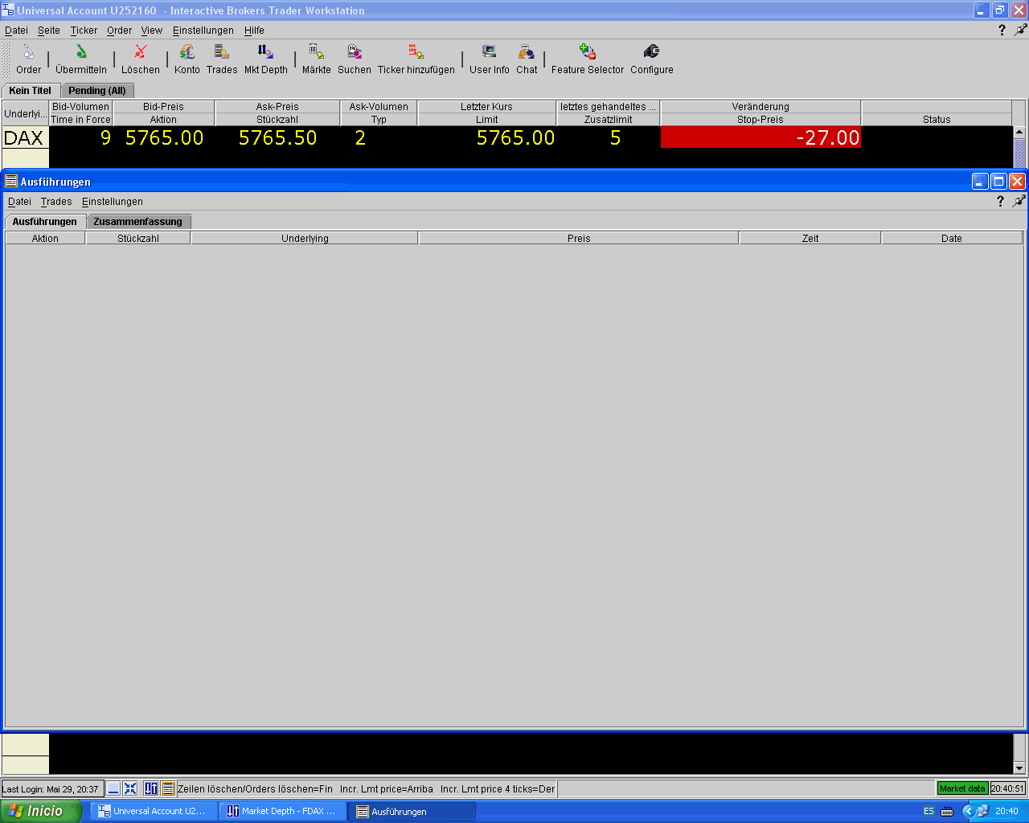Click the Date column header
This screenshot has width=1029, height=823.
click(952, 238)
